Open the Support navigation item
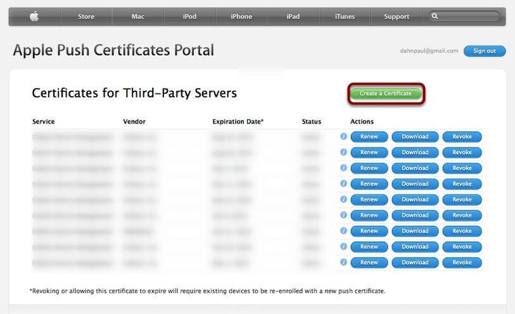The width and height of the screenshot is (515, 314). click(397, 16)
